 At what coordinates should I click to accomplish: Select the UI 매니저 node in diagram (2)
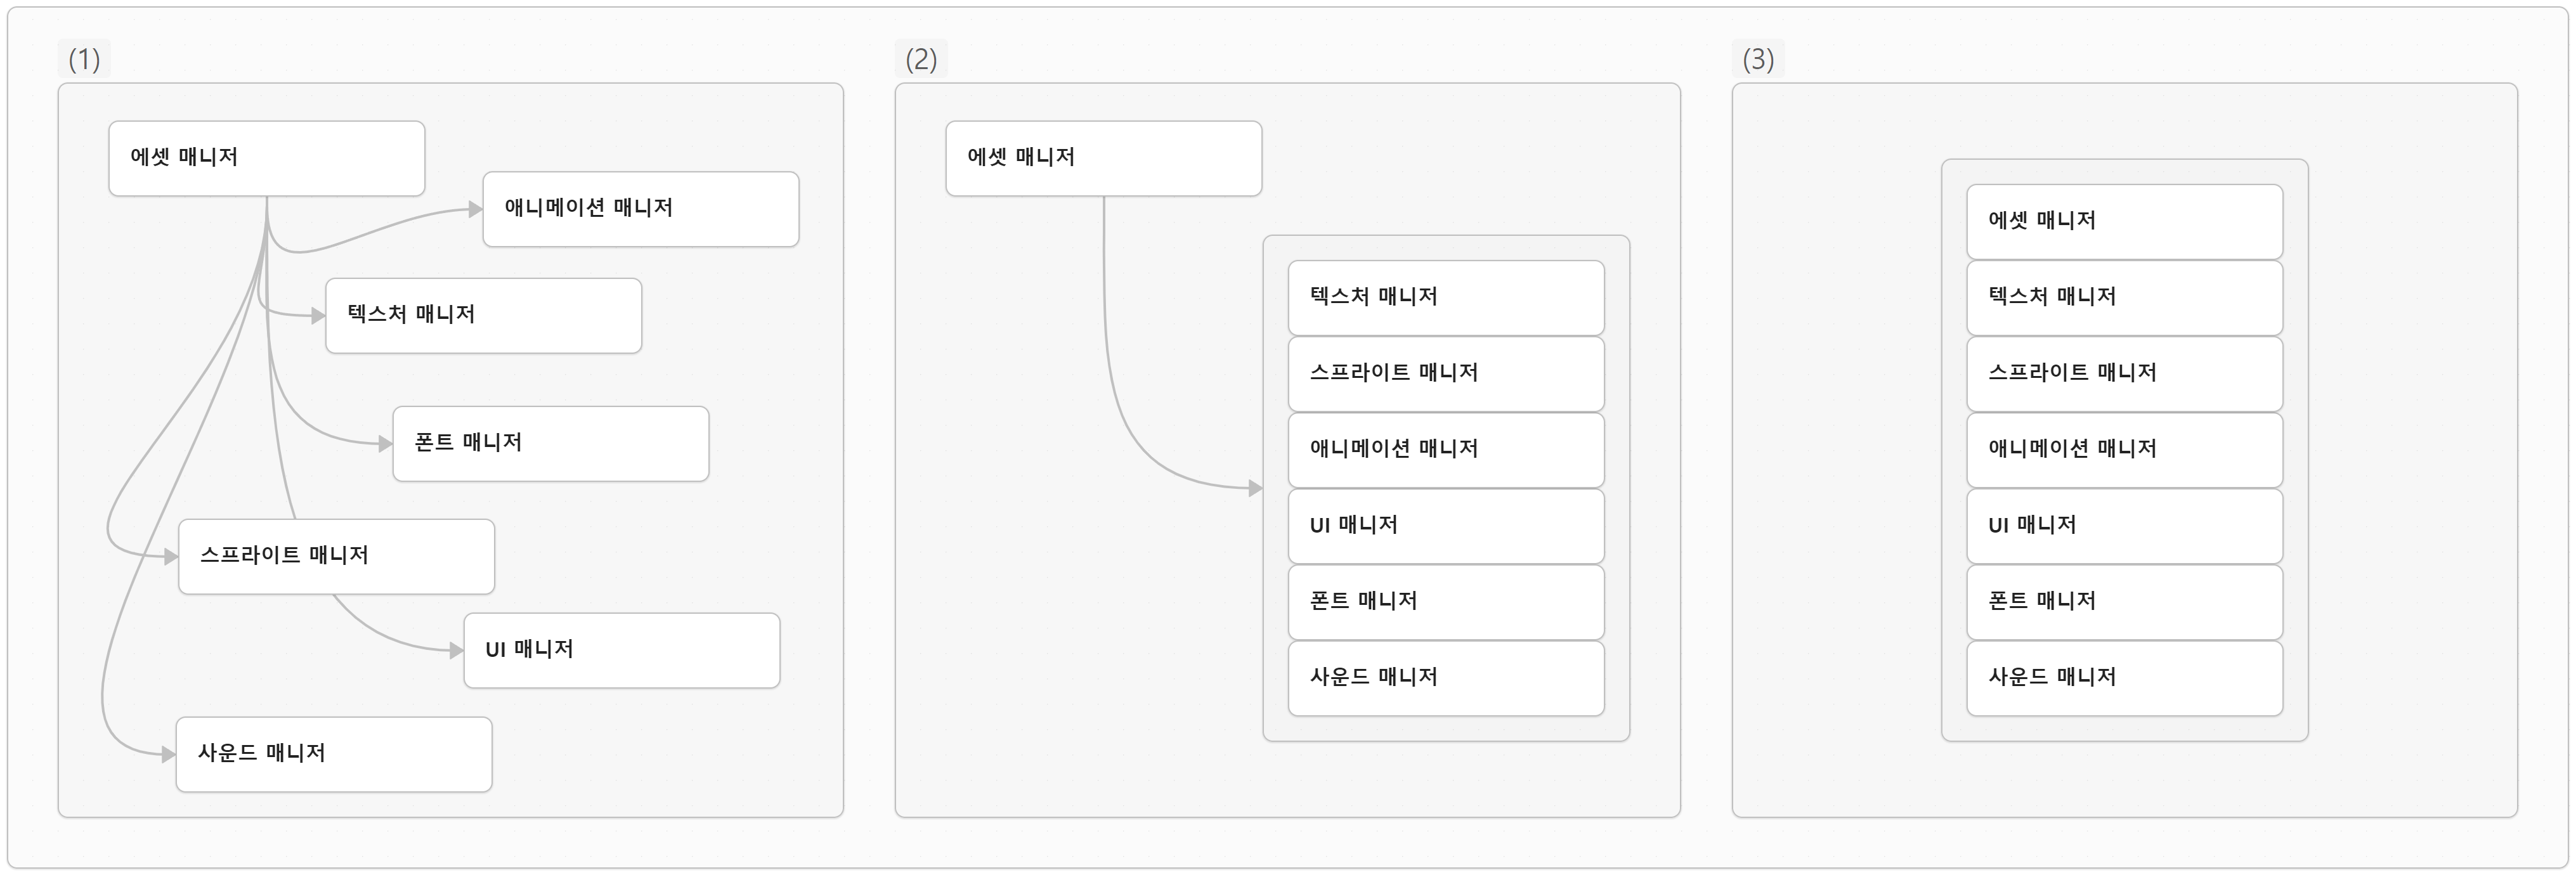pyautogui.click(x=1445, y=525)
